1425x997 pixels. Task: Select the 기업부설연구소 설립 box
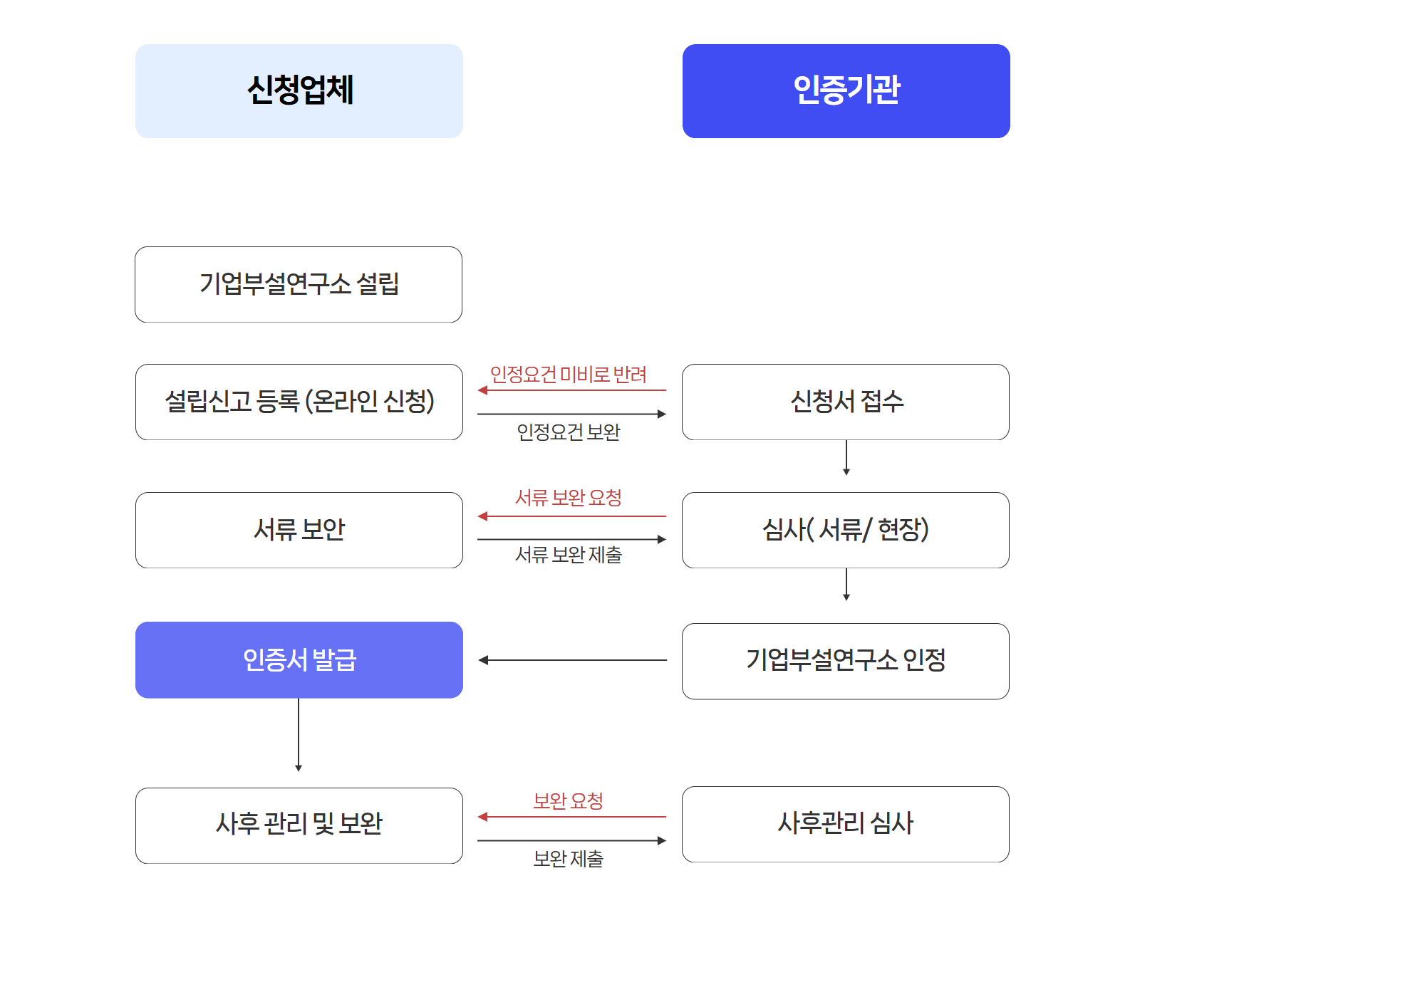[299, 284]
